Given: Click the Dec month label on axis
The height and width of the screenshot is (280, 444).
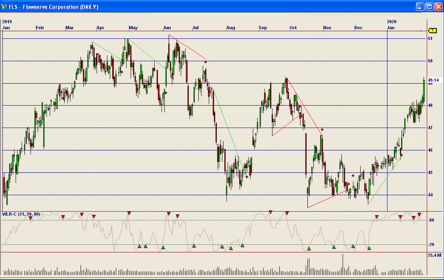Looking at the screenshot, I should [x=358, y=28].
